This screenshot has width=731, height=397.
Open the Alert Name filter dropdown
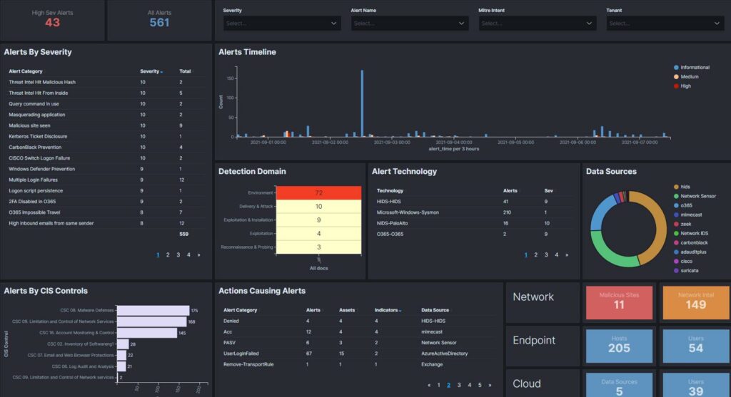pyautogui.click(x=410, y=24)
